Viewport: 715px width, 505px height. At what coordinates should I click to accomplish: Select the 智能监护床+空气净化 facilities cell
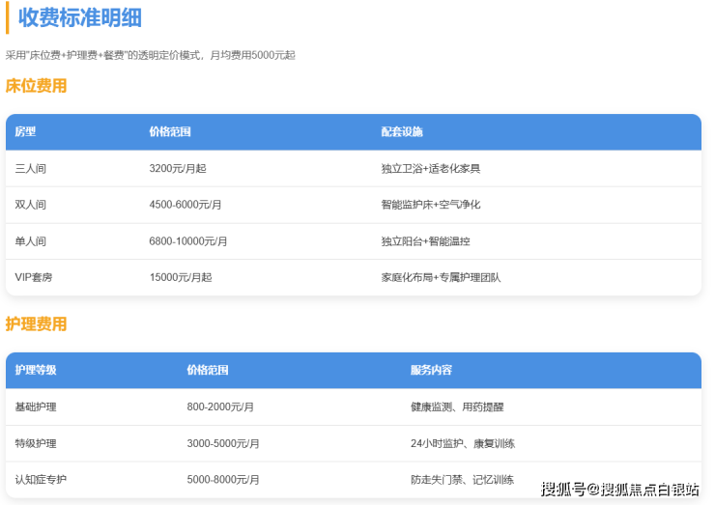coord(431,205)
